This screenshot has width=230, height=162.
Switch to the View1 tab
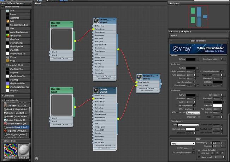[38, 3]
